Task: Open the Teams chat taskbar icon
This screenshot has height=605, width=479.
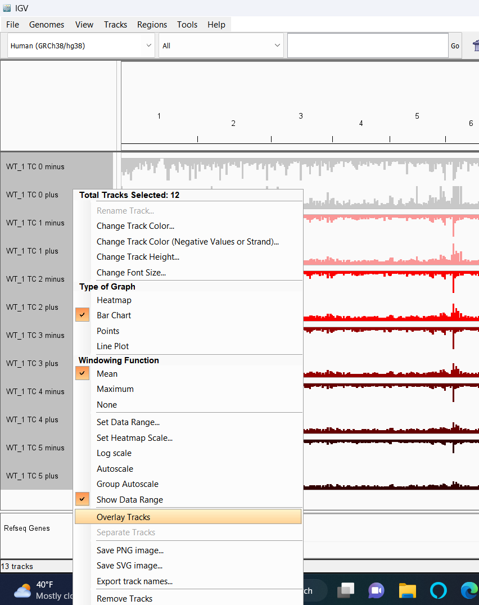Action: pos(377,590)
